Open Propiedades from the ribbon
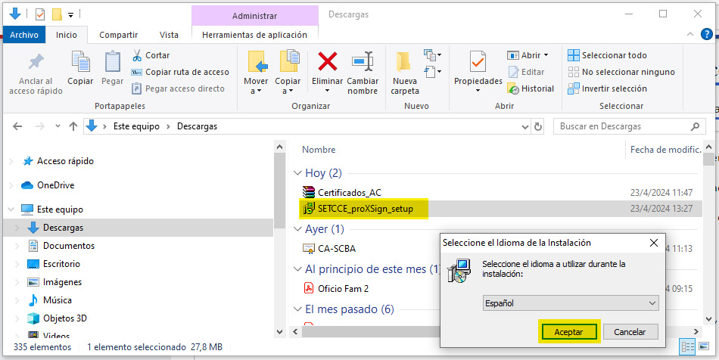This screenshot has width=719, height=360. (478, 62)
